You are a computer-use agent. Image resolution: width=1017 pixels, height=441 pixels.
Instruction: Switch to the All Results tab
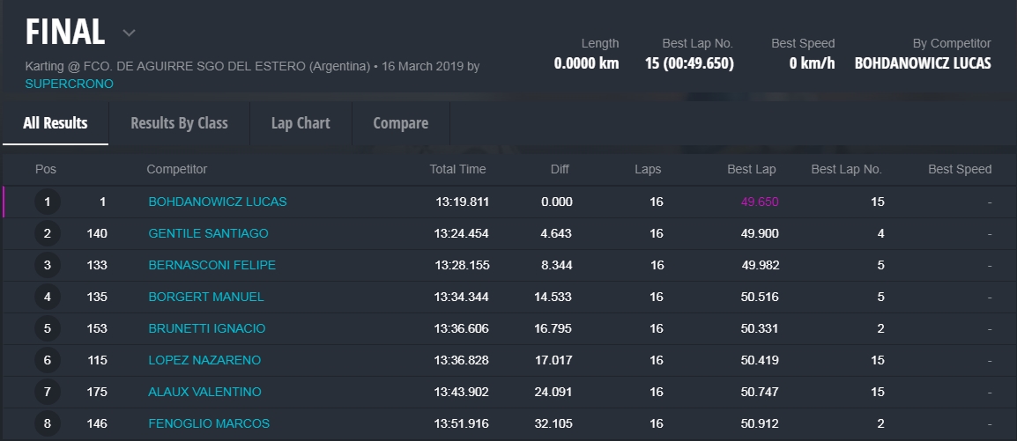(x=55, y=123)
